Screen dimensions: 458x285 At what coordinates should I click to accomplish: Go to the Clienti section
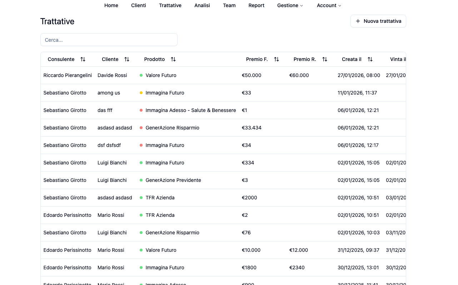(139, 5)
